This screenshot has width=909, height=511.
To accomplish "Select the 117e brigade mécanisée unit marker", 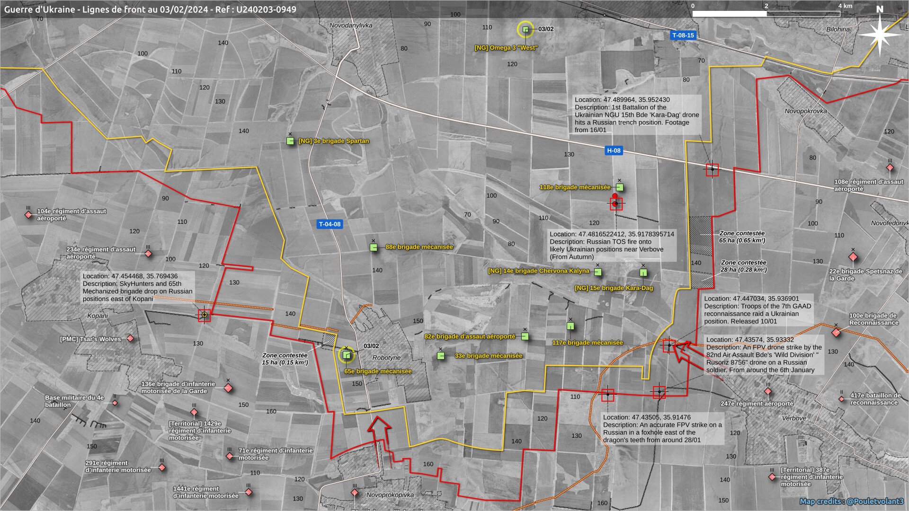I will (x=570, y=326).
